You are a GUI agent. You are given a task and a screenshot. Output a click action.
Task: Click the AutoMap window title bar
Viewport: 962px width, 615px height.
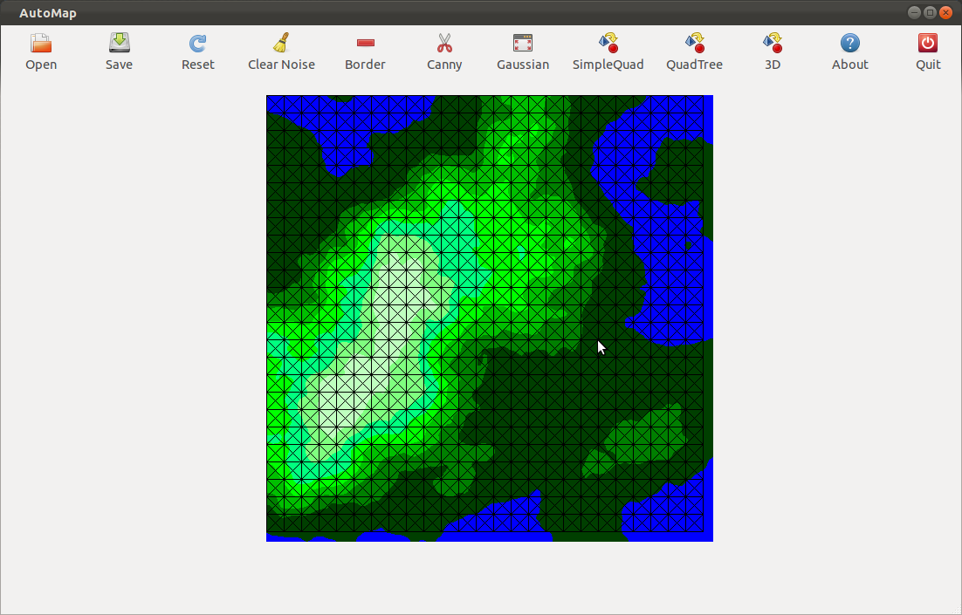[x=436, y=12]
